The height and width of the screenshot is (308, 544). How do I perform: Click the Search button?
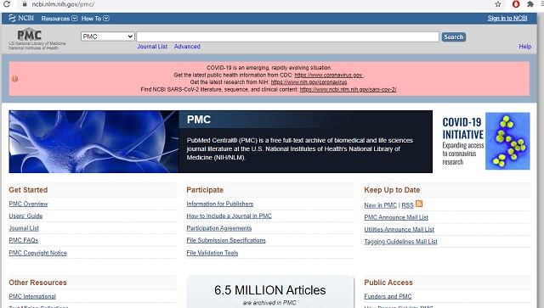coord(453,36)
